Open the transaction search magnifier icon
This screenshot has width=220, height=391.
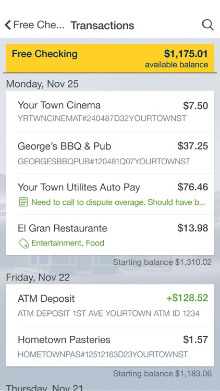207,25
